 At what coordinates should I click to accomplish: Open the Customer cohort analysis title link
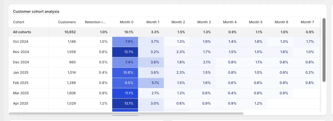pyautogui.click(x=36, y=11)
